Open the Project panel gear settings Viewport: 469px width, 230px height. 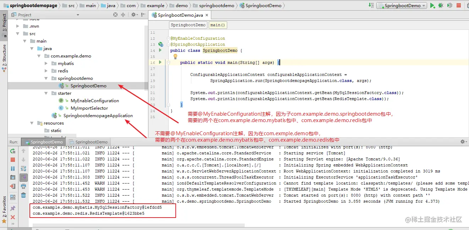point(134,15)
